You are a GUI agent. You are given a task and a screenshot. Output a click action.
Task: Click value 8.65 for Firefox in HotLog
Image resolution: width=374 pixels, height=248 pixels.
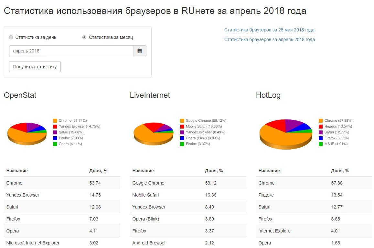click(335, 219)
